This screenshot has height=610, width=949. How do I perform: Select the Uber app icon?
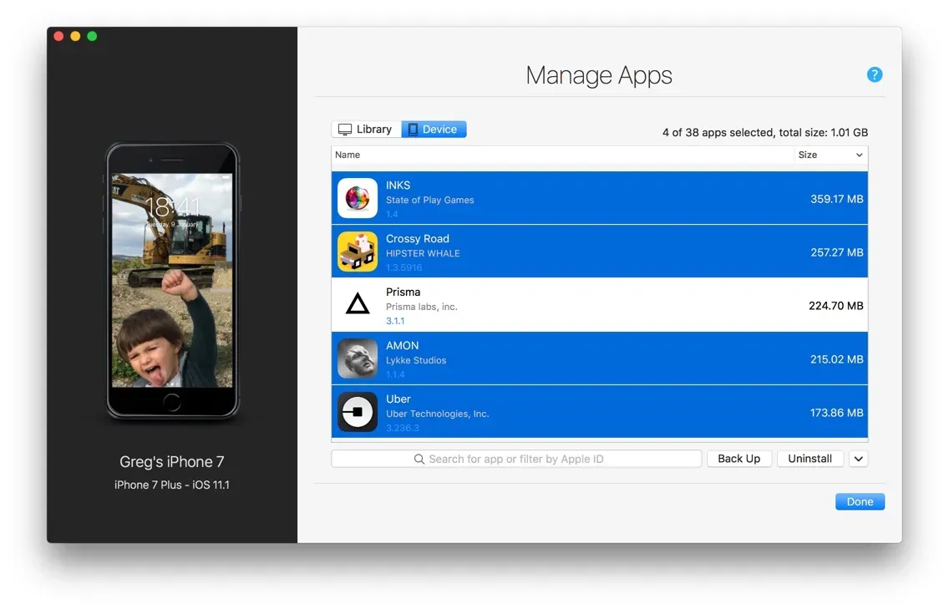point(357,412)
